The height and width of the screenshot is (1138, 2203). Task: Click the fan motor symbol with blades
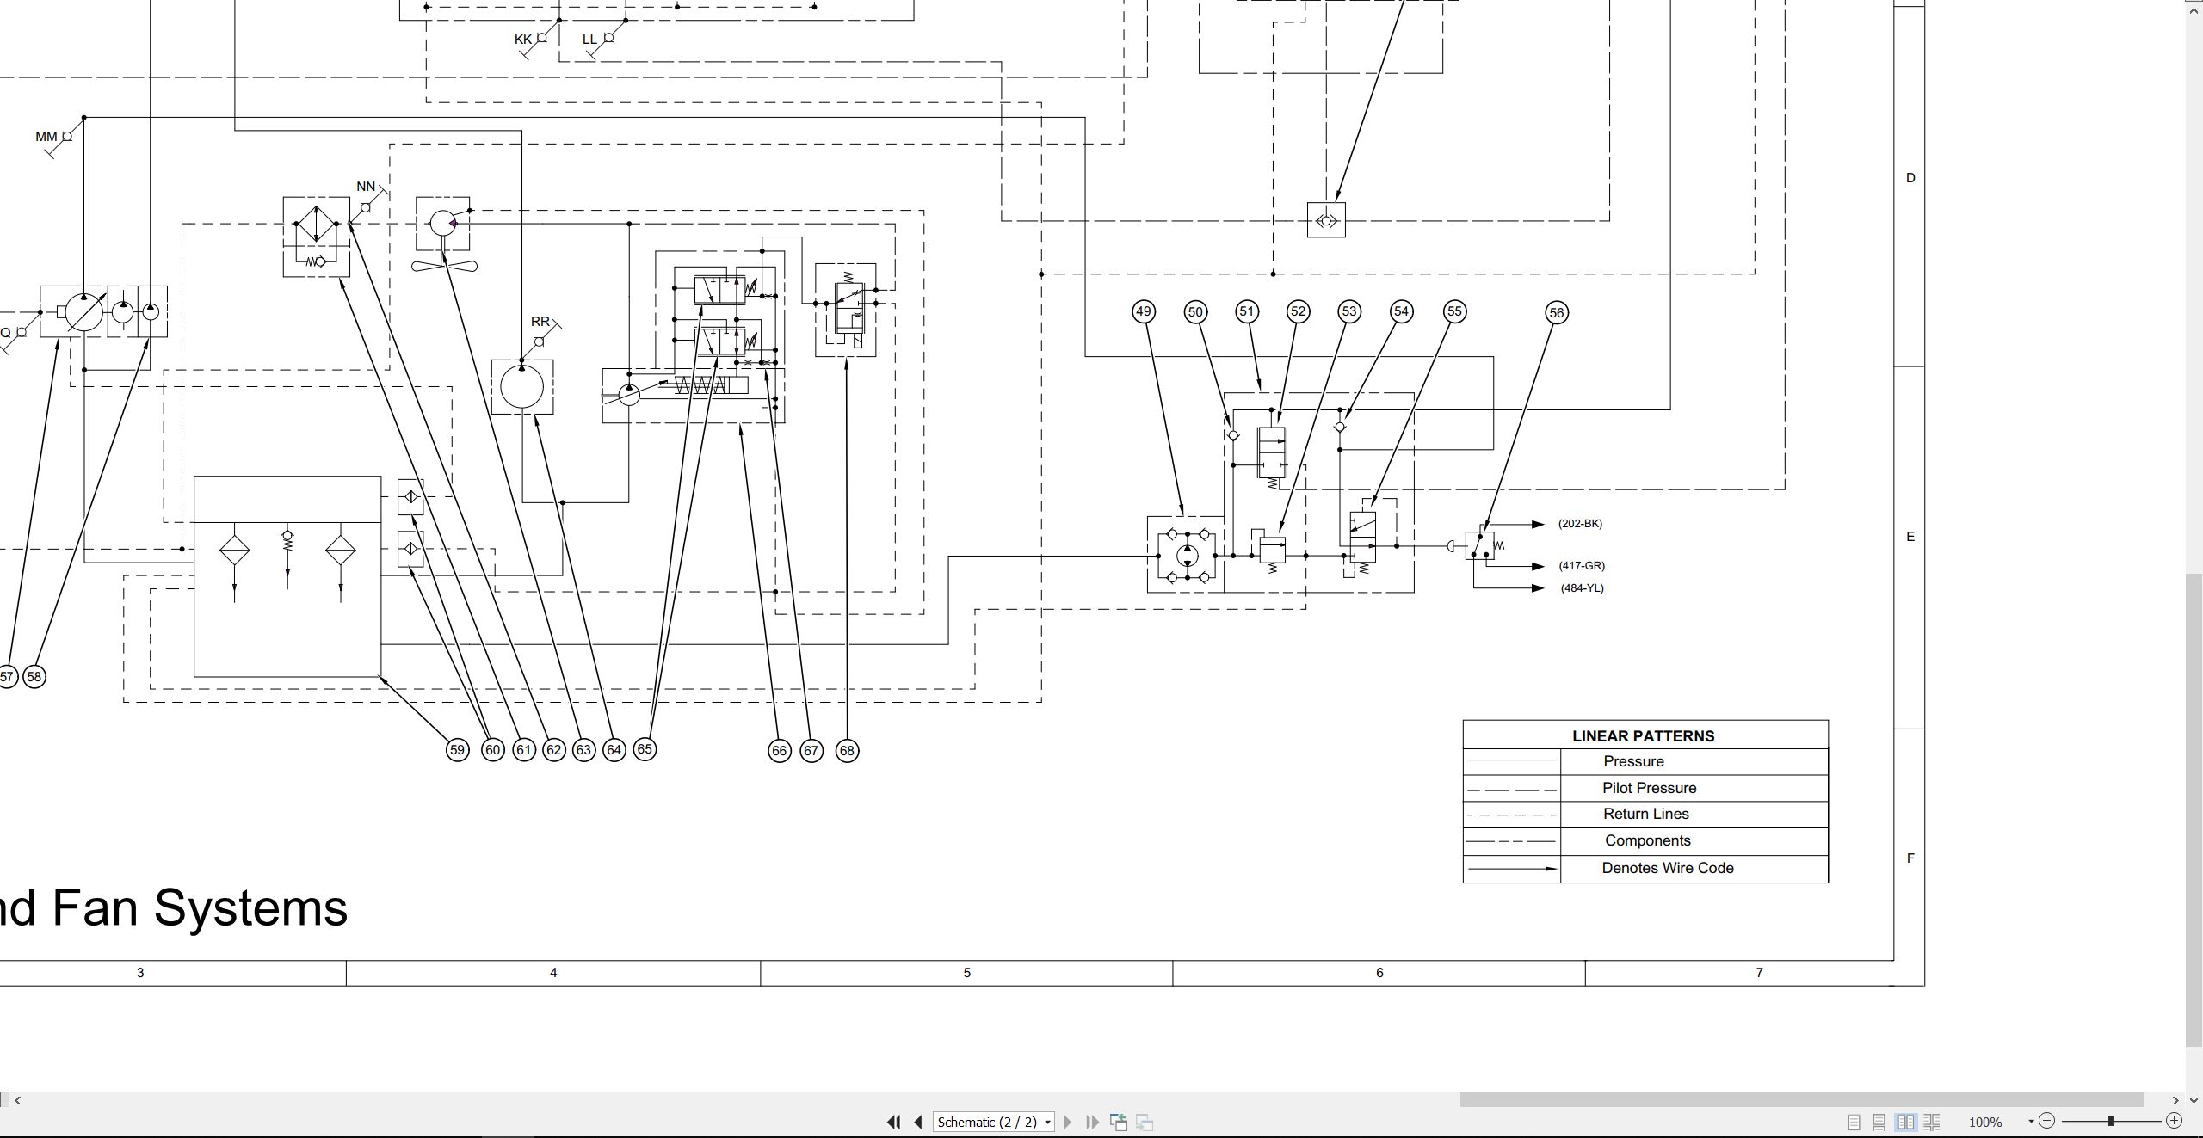click(444, 233)
